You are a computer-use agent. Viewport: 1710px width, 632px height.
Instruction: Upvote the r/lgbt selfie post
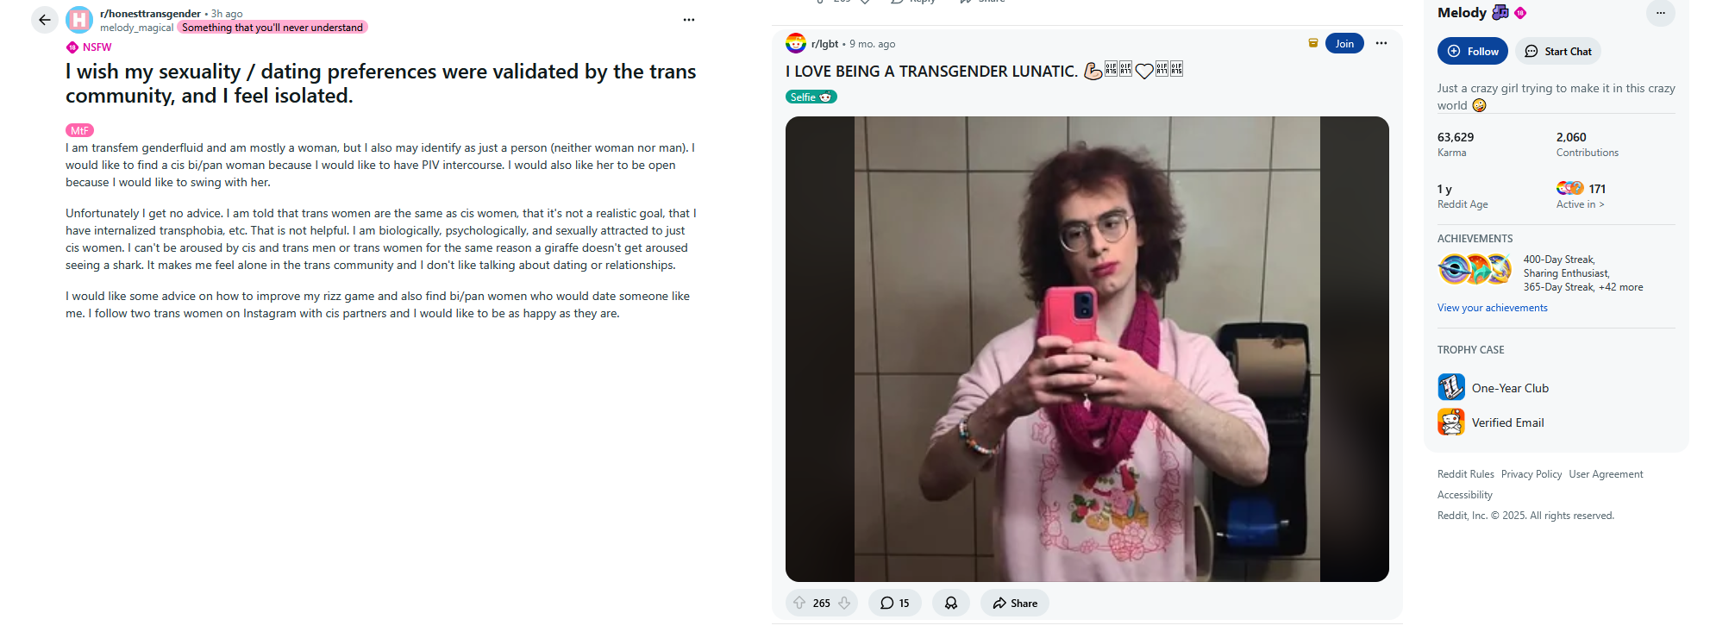click(x=799, y=603)
